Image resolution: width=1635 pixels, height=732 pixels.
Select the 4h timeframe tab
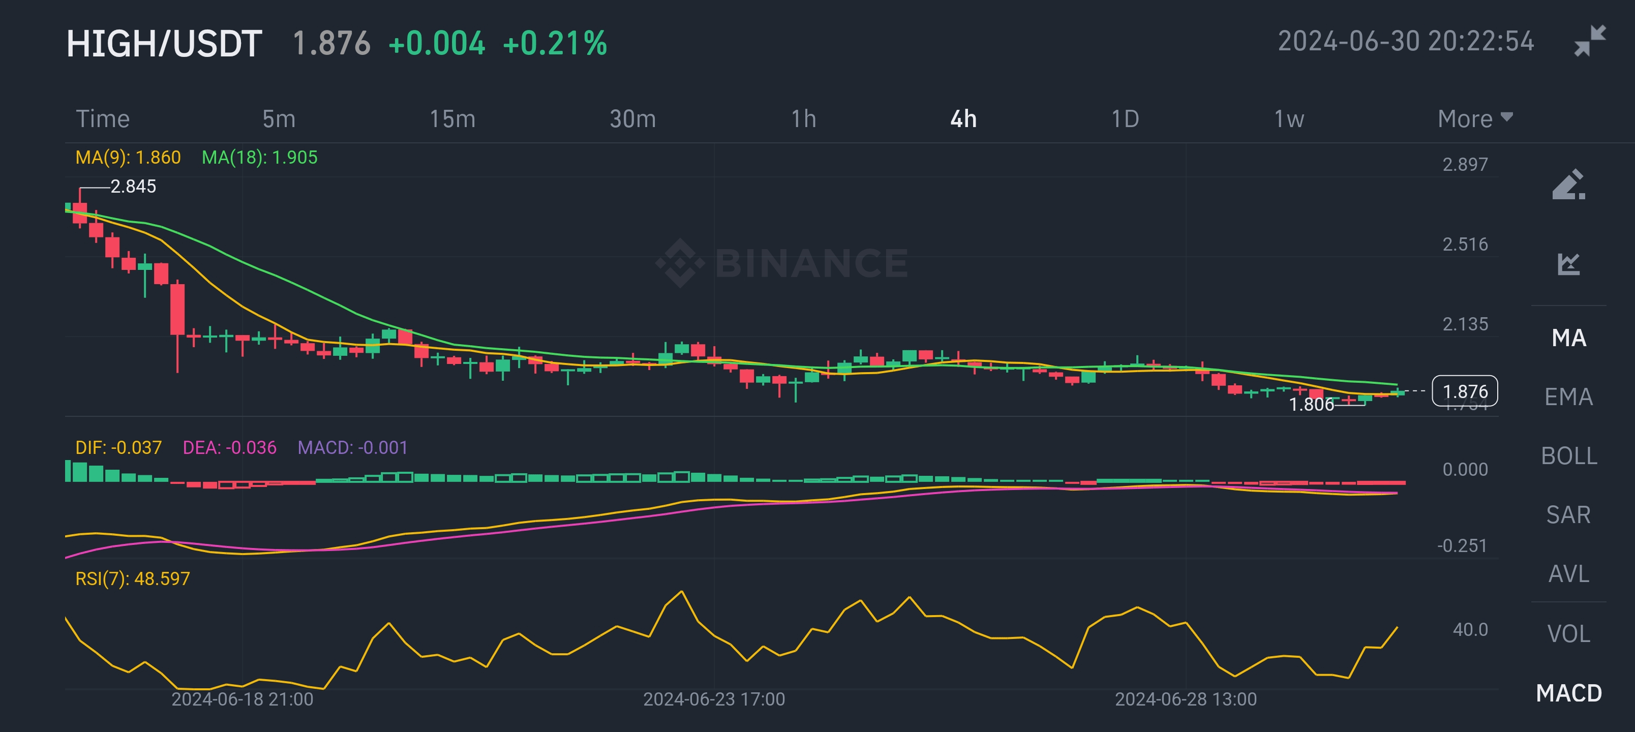pyautogui.click(x=963, y=119)
